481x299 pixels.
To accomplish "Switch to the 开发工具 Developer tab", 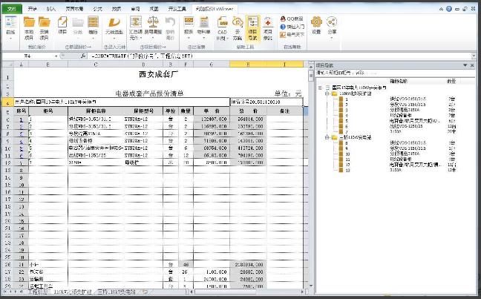I will pyautogui.click(x=177, y=9).
